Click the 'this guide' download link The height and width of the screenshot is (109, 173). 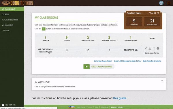click(x=119, y=98)
